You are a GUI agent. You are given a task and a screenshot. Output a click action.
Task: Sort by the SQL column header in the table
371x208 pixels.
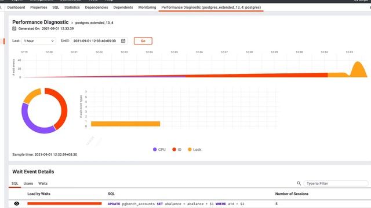point(111,194)
